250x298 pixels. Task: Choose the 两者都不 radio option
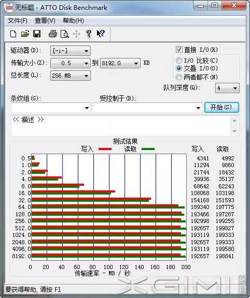pyautogui.click(x=179, y=77)
